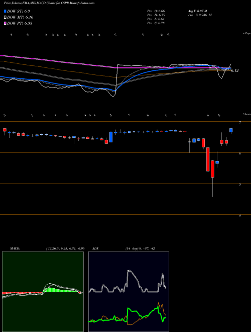Click the MACD panel header label

coord(15,248)
